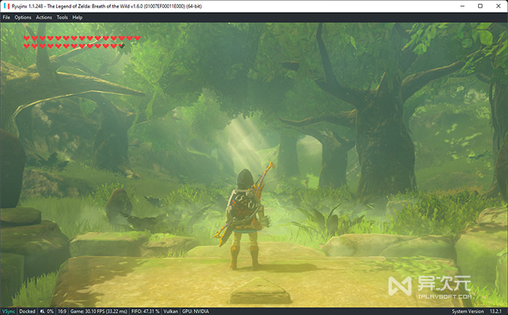
Task: Minimize the Ryujinx window
Action: (x=462, y=6)
